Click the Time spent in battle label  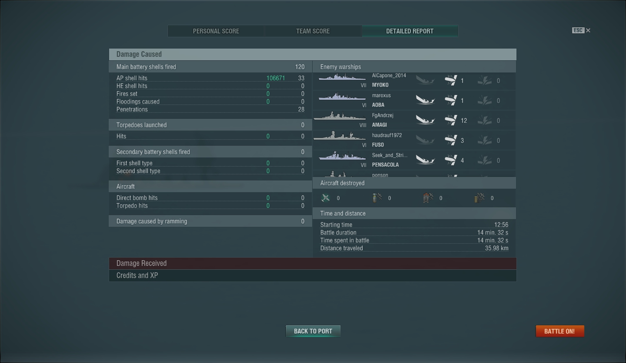345,240
